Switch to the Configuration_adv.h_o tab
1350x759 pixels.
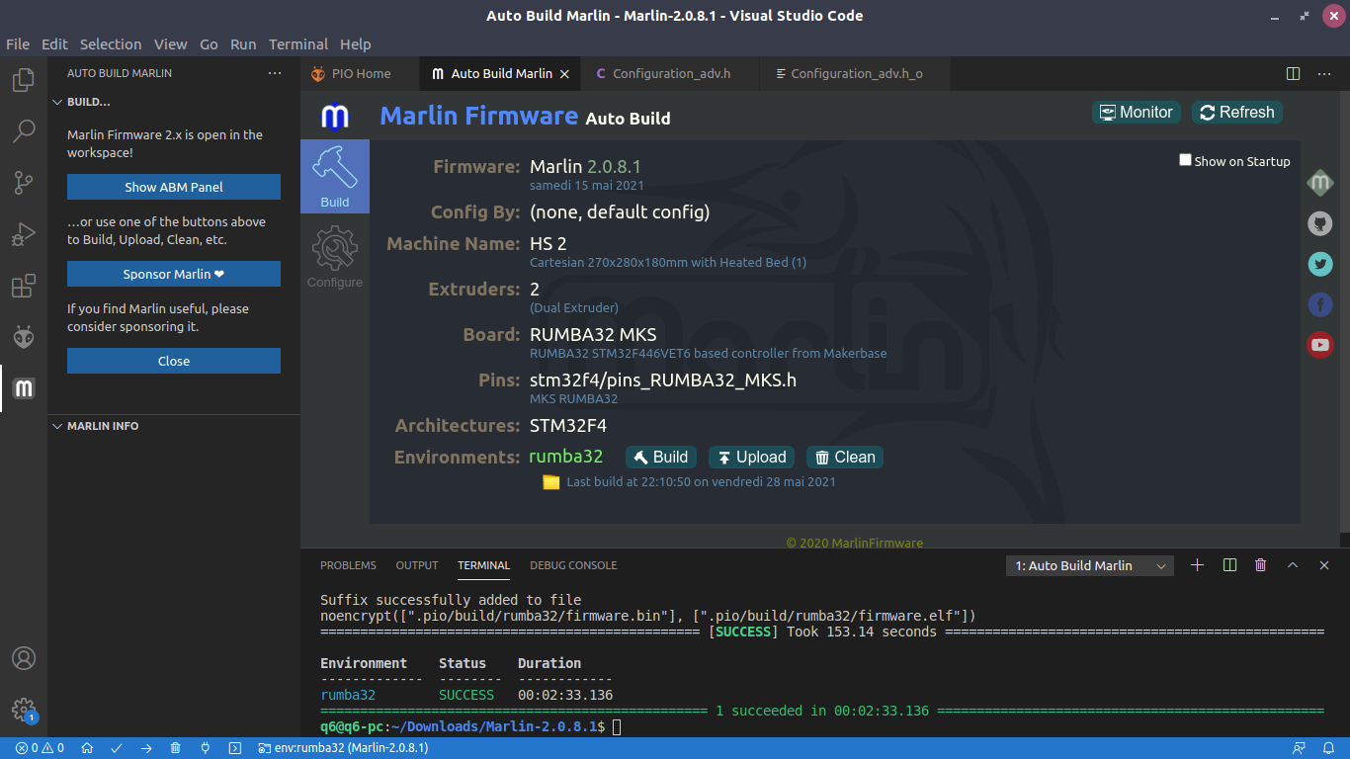click(x=856, y=74)
